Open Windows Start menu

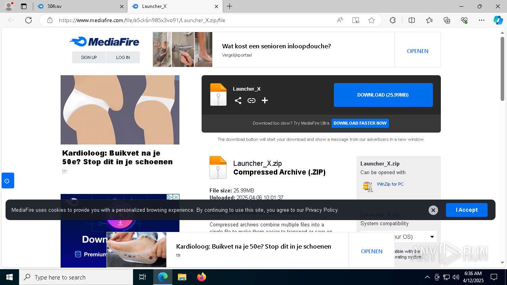[x=10, y=277]
